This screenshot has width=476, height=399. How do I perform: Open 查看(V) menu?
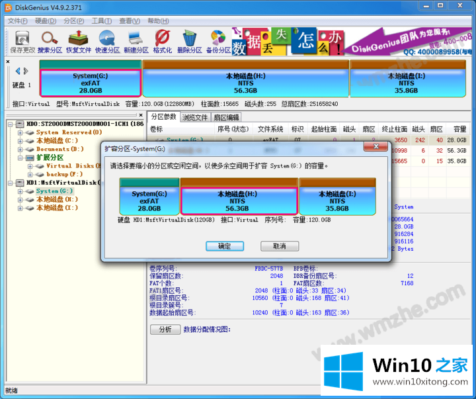coord(130,21)
